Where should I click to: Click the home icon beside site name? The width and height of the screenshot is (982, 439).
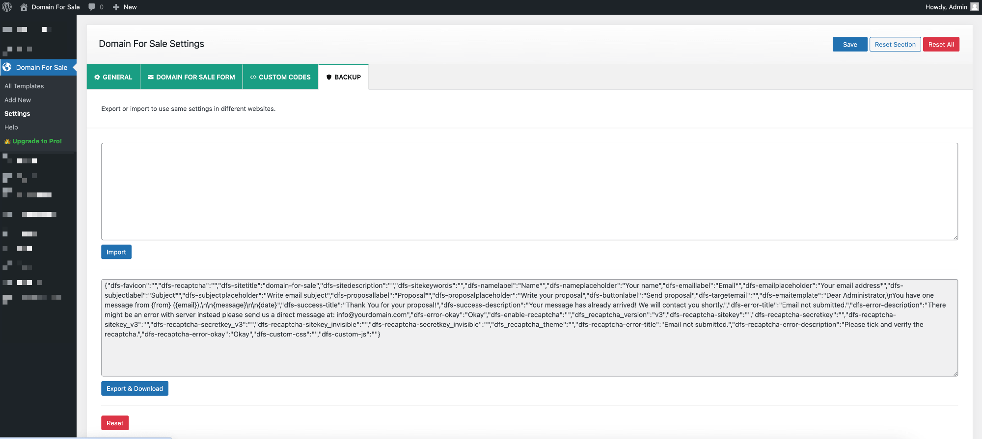point(24,7)
